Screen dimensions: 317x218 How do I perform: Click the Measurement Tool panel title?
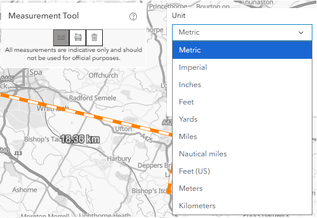tap(43, 16)
